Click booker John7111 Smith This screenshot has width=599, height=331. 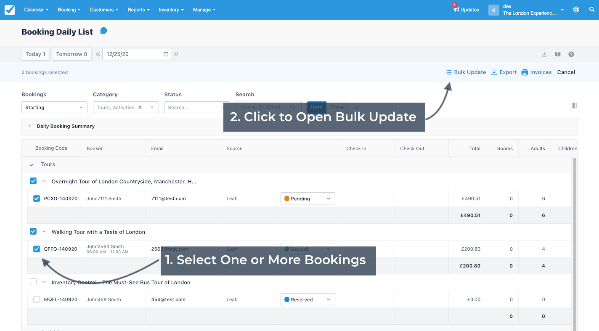click(104, 199)
